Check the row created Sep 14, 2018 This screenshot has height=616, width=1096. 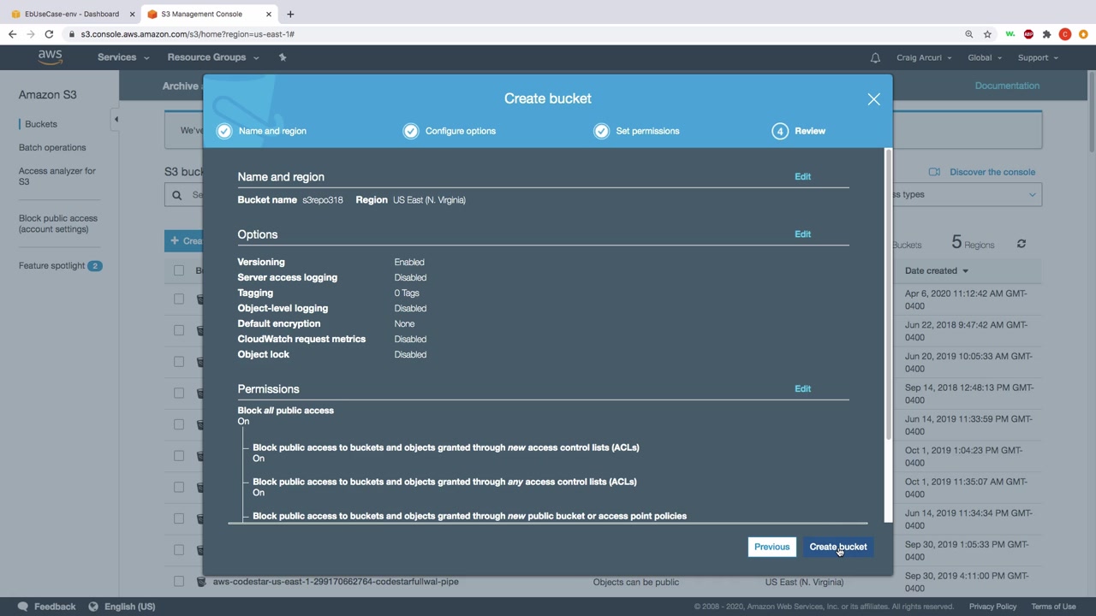[179, 393]
